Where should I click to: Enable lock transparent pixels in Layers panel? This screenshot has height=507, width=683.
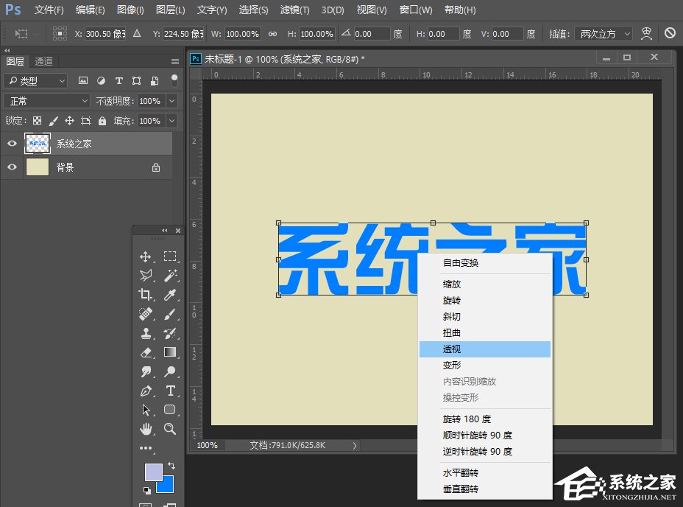tap(37, 120)
